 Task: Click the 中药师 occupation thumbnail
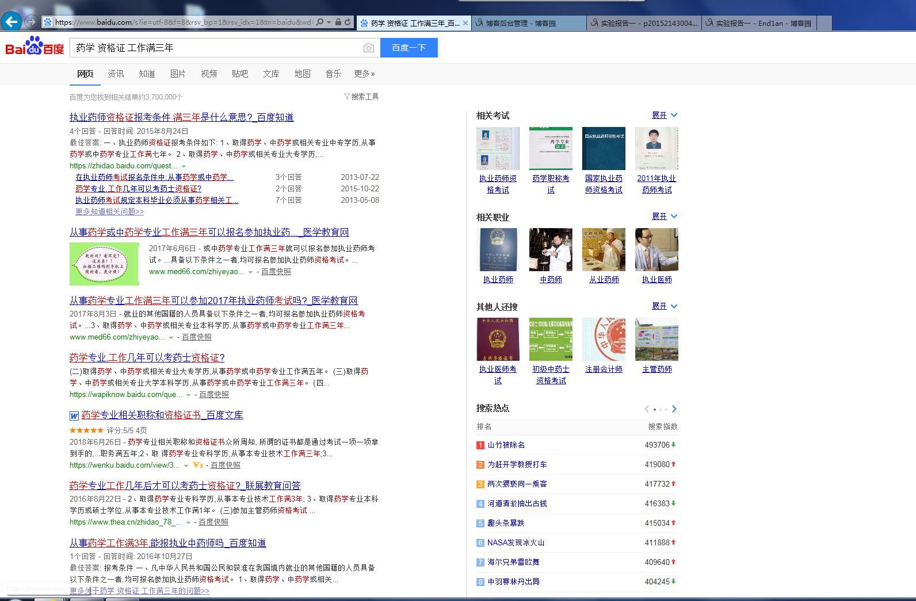point(551,249)
